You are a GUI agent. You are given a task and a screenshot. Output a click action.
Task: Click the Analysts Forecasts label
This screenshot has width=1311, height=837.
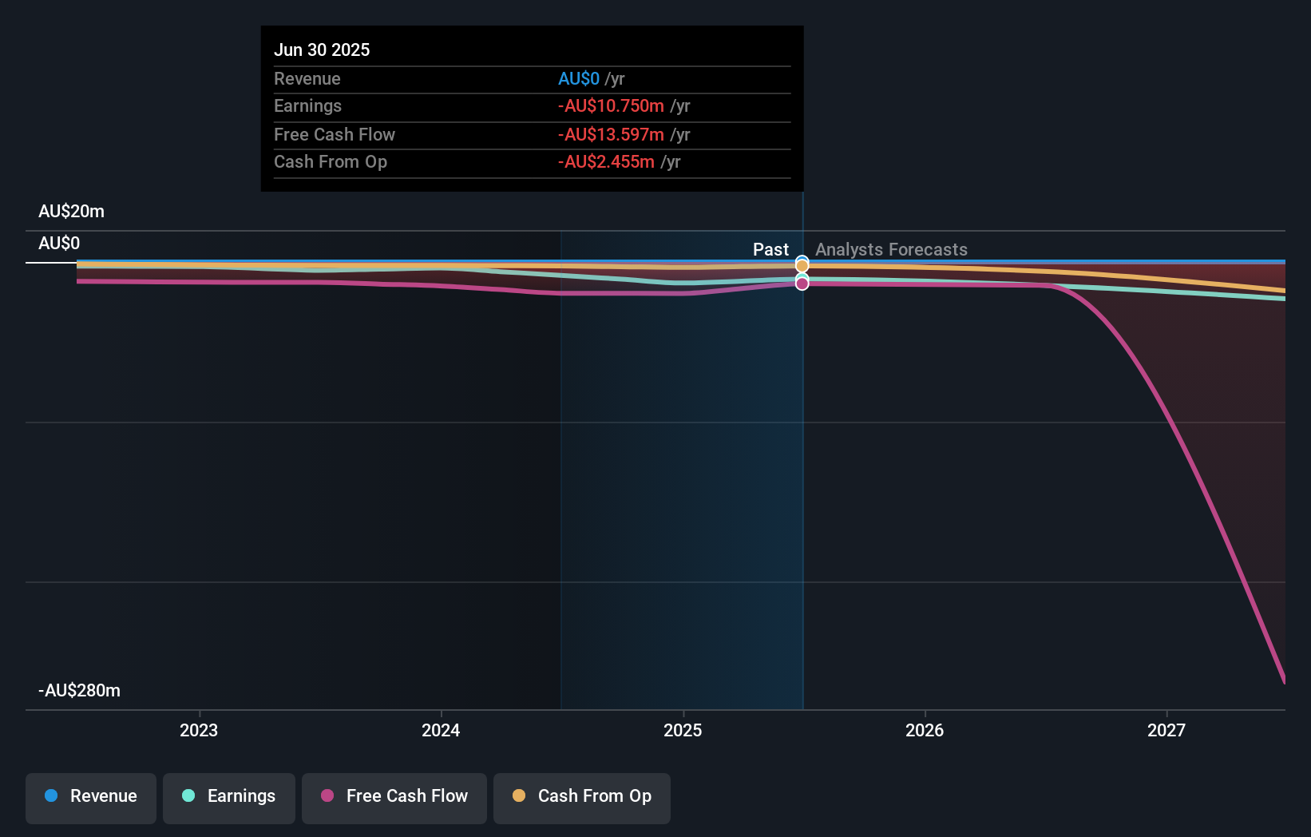891,249
